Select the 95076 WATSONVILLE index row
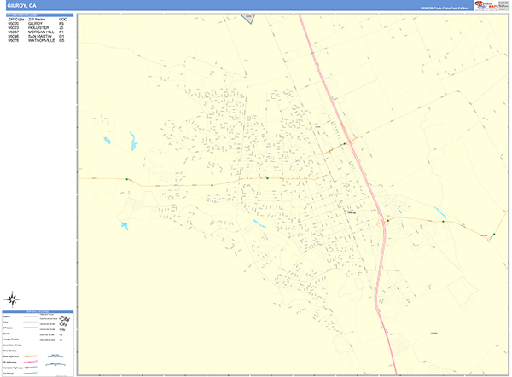Viewport: 512px width, 377px height. 36,40
